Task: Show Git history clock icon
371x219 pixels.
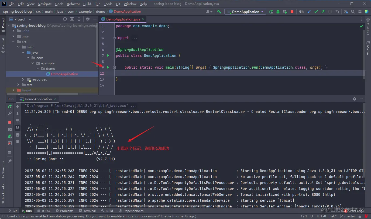Action: [330, 12]
